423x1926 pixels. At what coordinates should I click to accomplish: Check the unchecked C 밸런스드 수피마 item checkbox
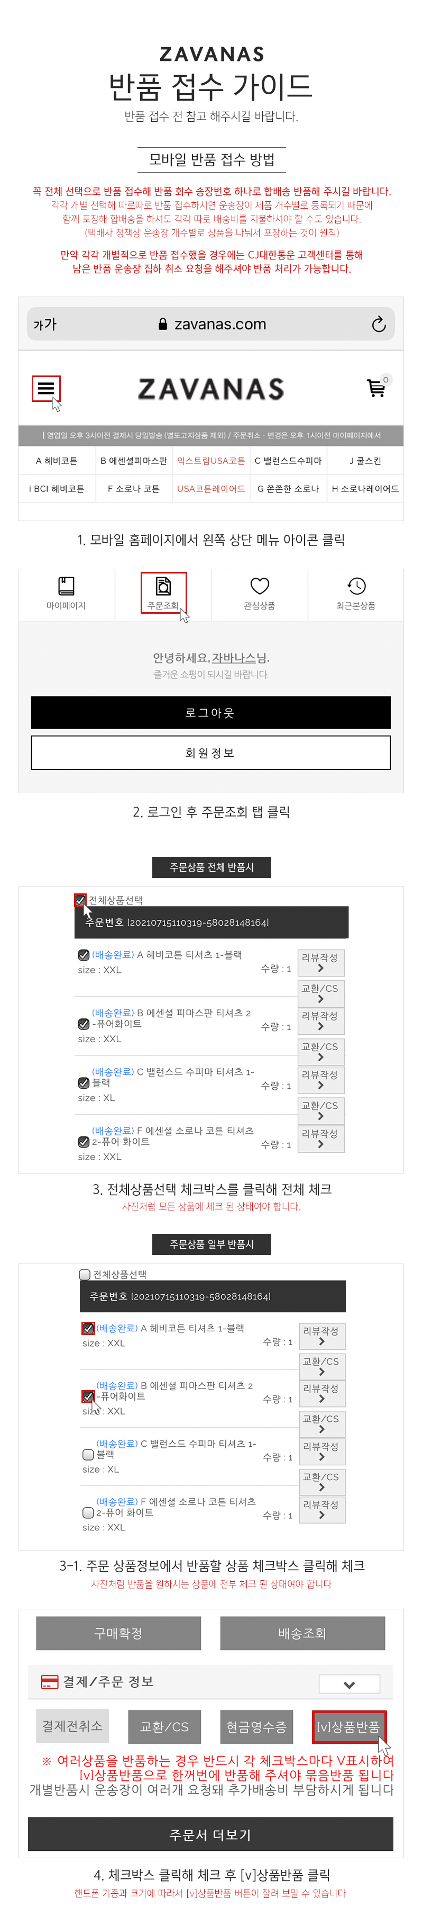(x=88, y=1455)
